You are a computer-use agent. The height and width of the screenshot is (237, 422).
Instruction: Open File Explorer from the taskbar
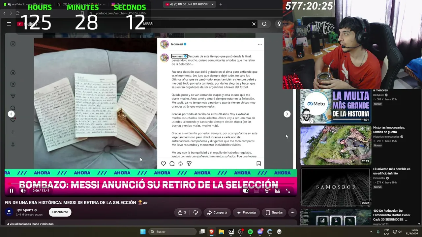coord(221,232)
